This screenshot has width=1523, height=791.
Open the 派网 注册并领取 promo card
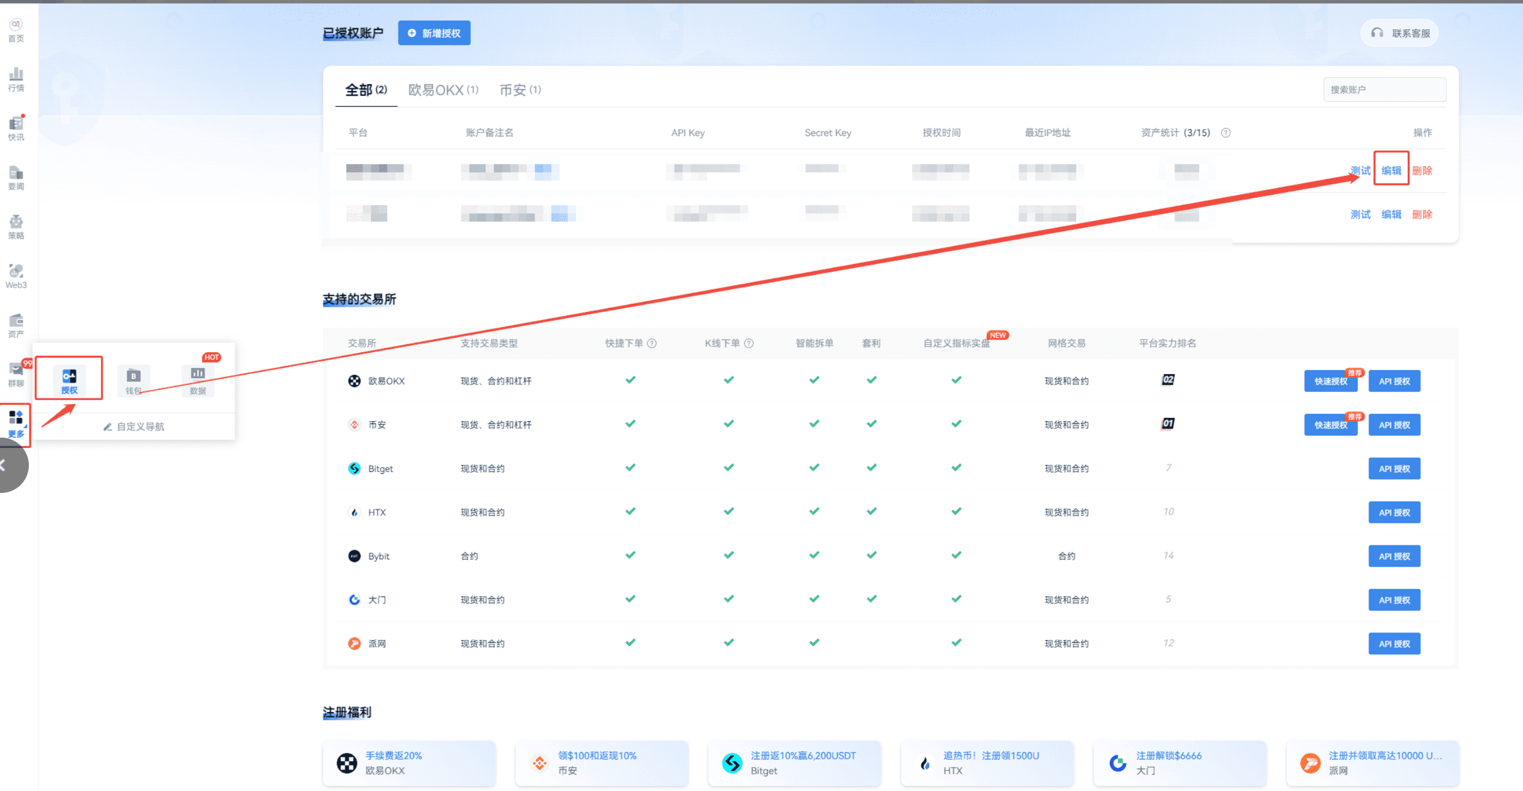[x=1372, y=763]
